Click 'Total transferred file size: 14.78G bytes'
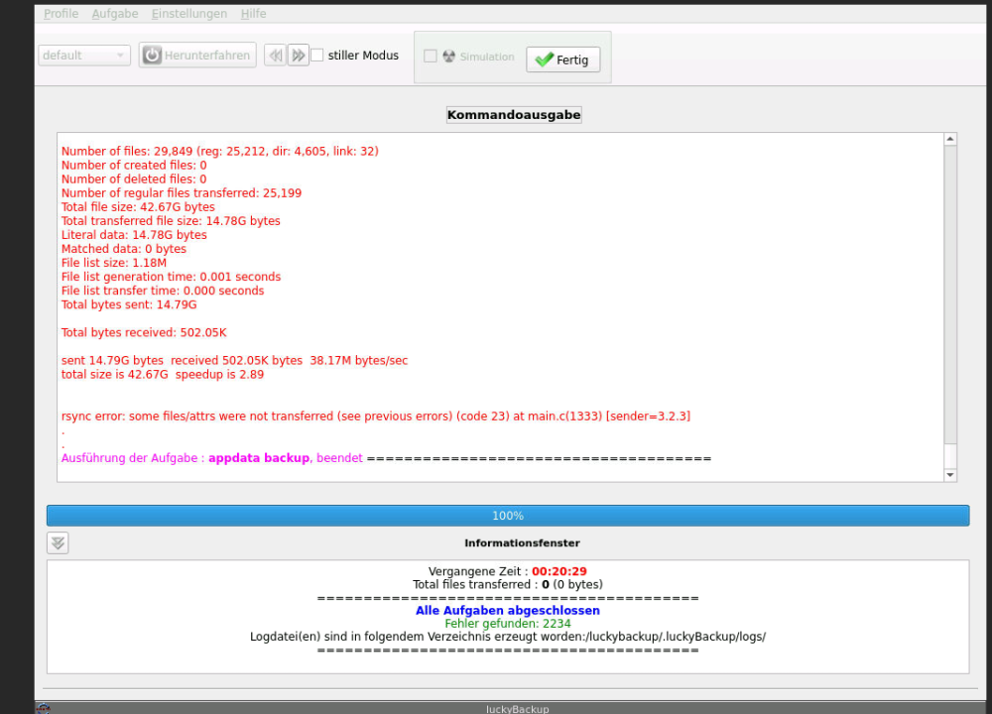This screenshot has height=714, width=992. click(x=171, y=221)
